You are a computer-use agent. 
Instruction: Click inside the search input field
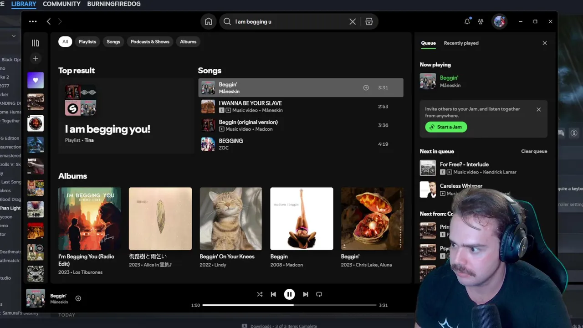(289, 21)
